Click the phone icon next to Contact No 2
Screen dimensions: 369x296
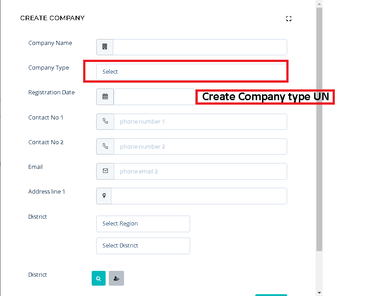[105, 146]
